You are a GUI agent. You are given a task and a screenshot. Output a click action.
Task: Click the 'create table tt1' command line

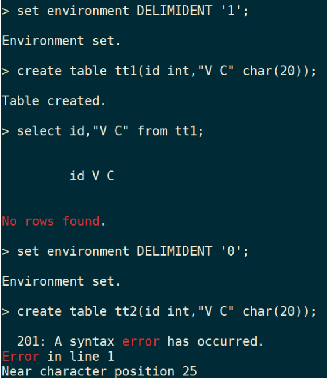159,71
